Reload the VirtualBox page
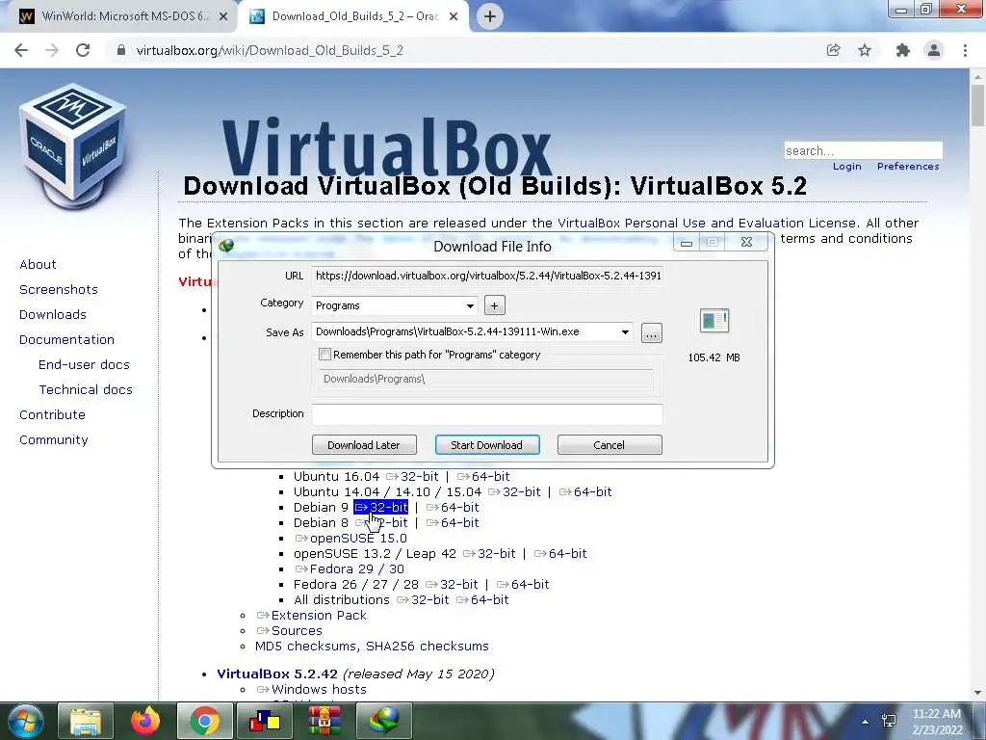The height and width of the screenshot is (740, 986). pos(83,50)
